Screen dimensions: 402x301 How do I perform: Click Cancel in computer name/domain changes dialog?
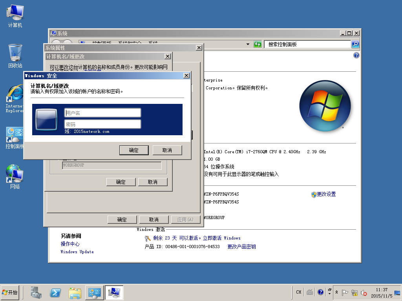[153, 182]
